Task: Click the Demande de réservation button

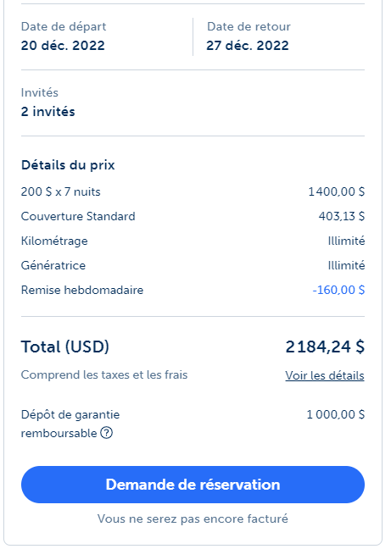Action: (x=193, y=485)
